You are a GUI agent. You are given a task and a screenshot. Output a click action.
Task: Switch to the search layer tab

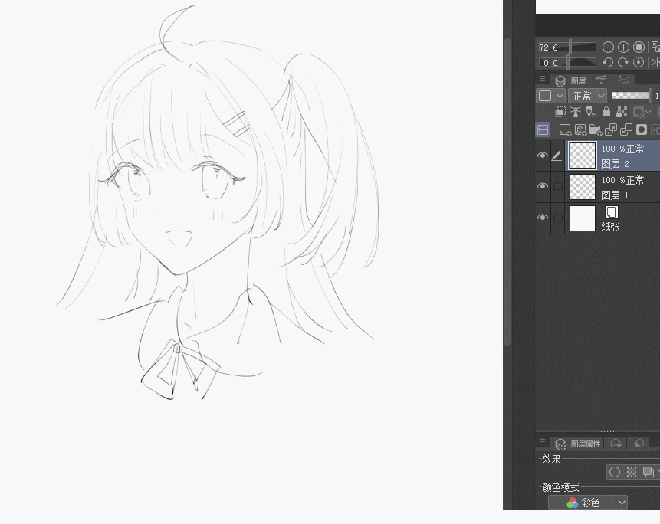click(616, 443)
